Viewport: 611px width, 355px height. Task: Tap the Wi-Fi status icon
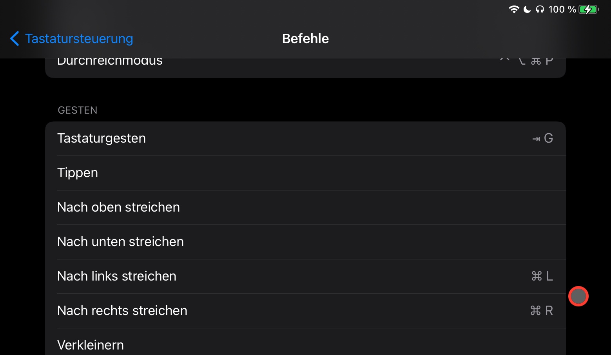(514, 9)
